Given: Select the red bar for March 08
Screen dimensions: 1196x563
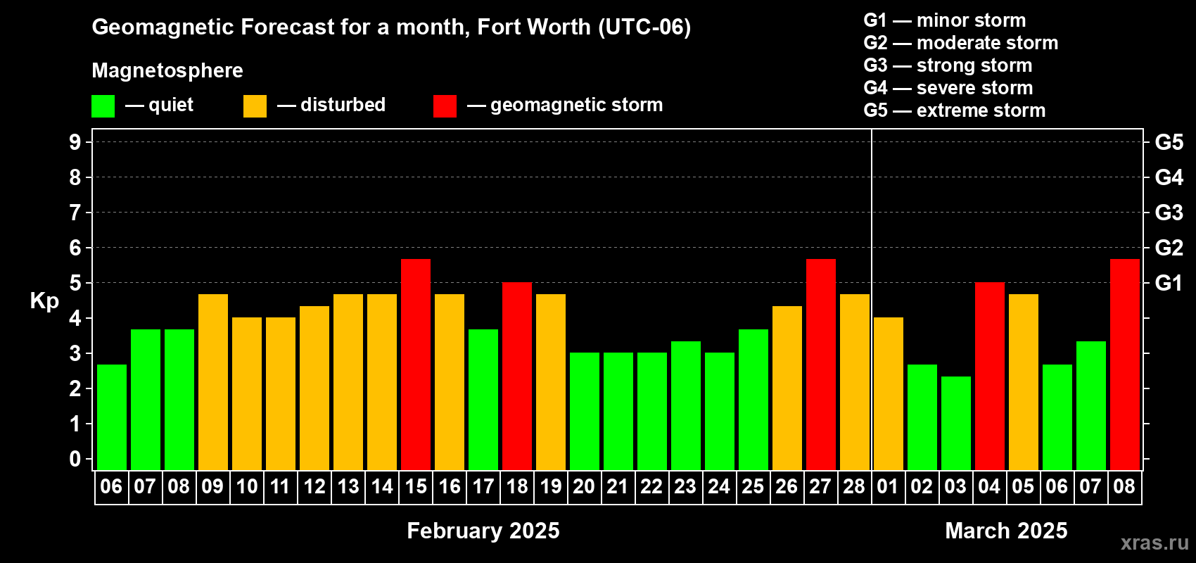Looking at the screenshot, I should click(1125, 365).
